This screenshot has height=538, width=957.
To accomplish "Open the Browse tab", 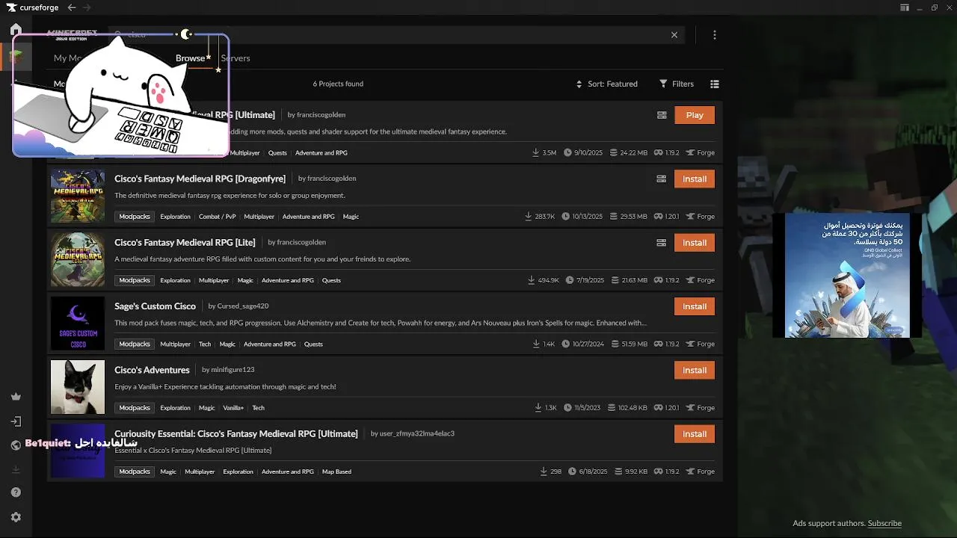I will 190,58.
